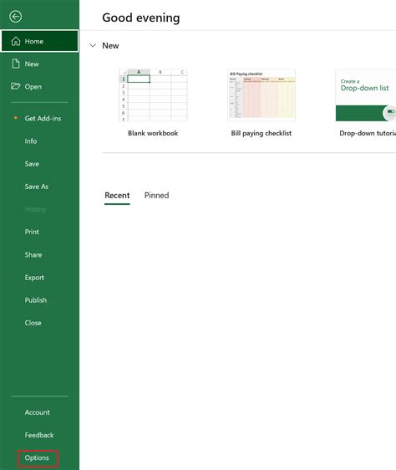Open the Bill paying checklist template thumbnail
The image size is (396, 470).
tap(261, 95)
